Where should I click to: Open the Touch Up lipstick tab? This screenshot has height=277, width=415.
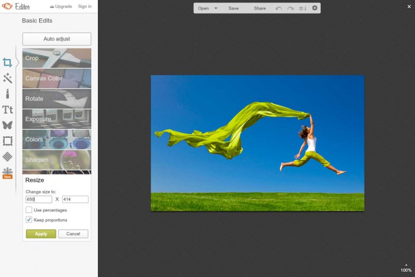(7, 94)
